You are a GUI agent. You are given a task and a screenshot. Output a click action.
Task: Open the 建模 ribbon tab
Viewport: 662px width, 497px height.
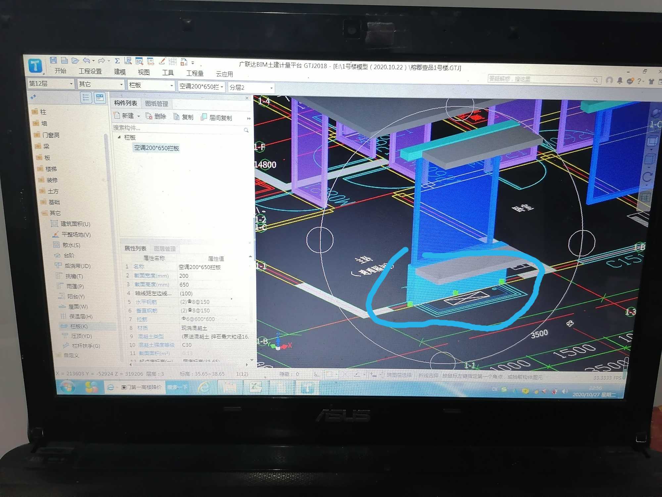pyautogui.click(x=120, y=72)
